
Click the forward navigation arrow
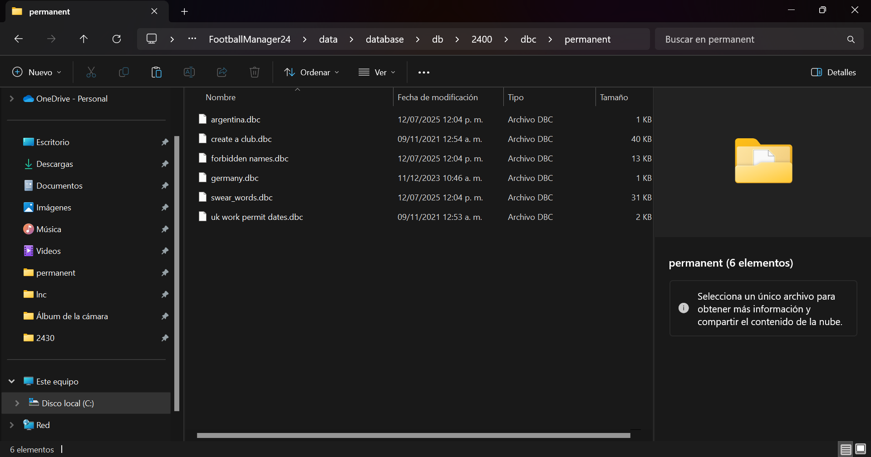[51, 39]
